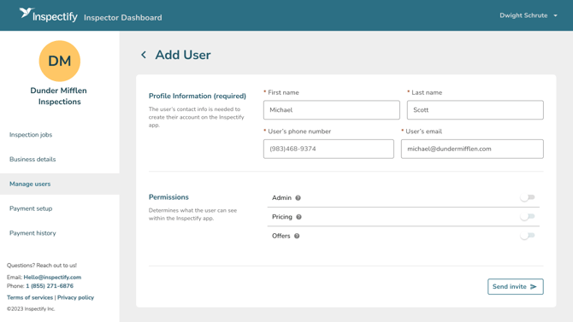
Task: Click the Pricing permission label
Action: coord(281,217)
